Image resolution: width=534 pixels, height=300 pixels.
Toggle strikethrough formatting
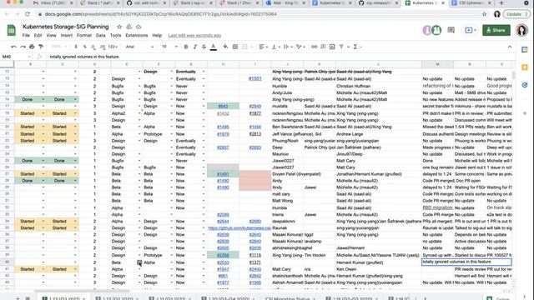pos(204,47)
